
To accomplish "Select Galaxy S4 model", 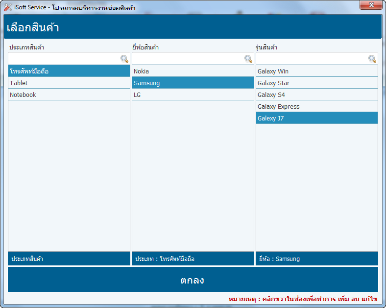I will [317, 95].
